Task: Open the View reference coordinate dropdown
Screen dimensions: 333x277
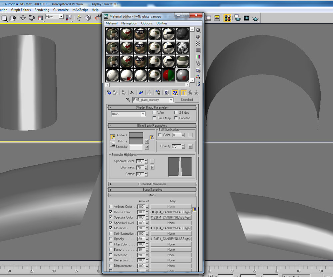Action: point(54,17)
